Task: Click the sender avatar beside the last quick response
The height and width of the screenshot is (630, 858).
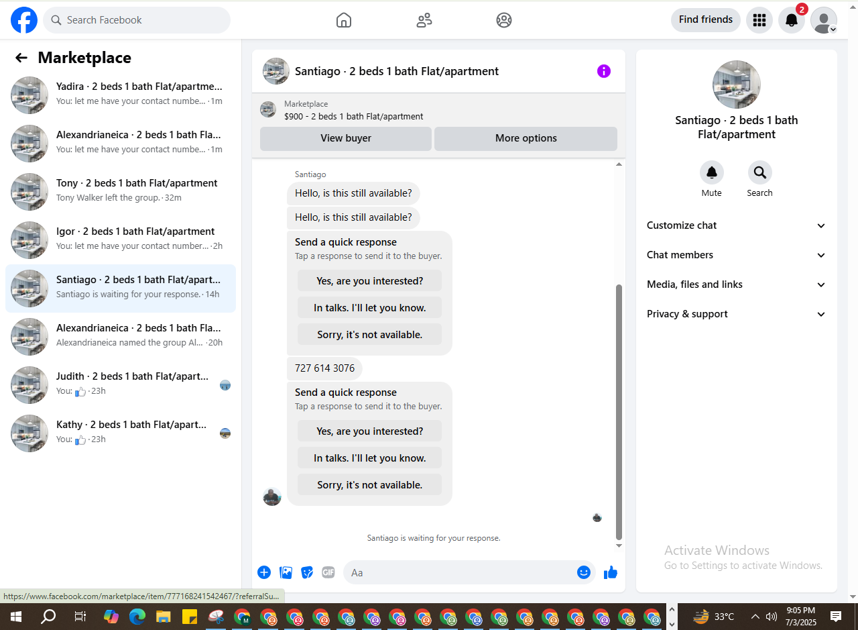Action: tap(272, 496)
